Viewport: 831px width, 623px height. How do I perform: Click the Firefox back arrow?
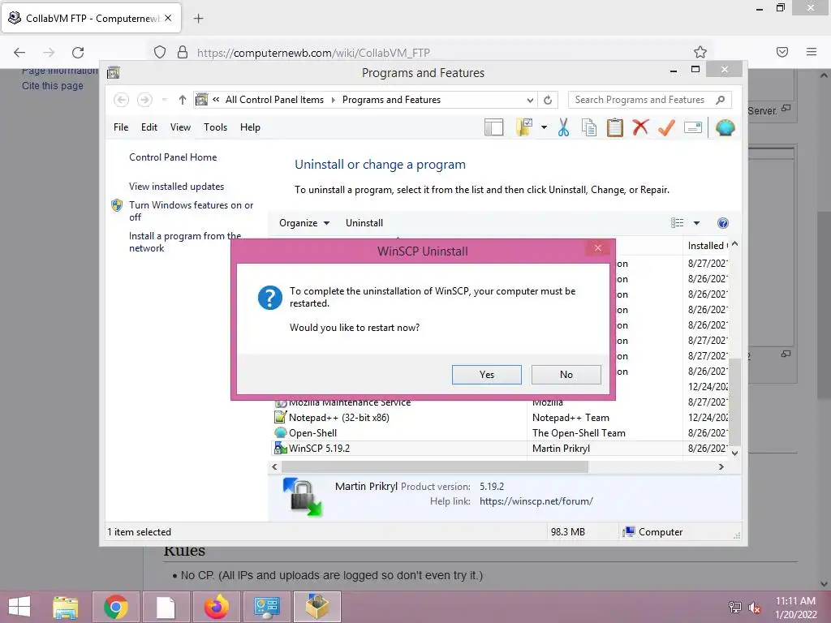point(19,52)
